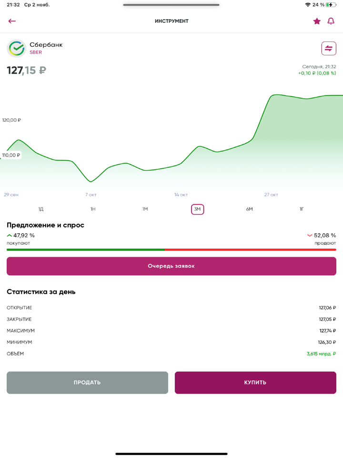This screenshot has width=343, height=458.
Task: Tap the green buyers up-arrow icon
Action: point(10,235)
